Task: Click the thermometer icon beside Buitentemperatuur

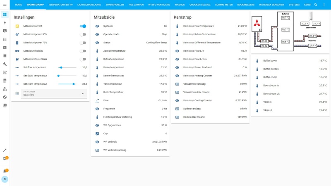Action: [x=97, y=92]
